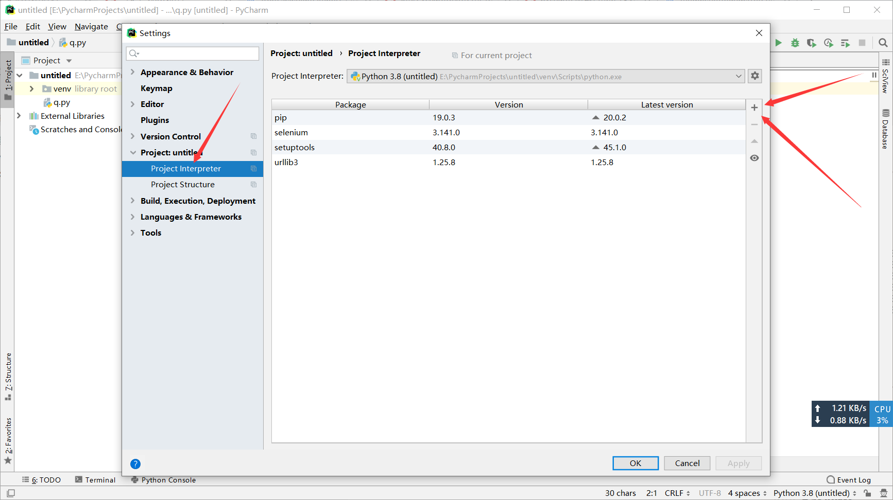Image resolution: width=893 pixels, height=500 pixels.
Task: Select the setuptools package row
Action: click(x=508, y=147)
